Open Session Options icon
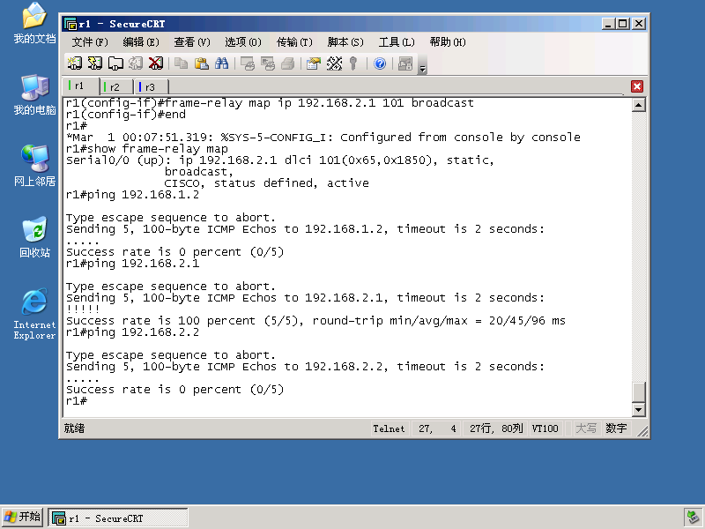705x529 pixels. point(314,63)
